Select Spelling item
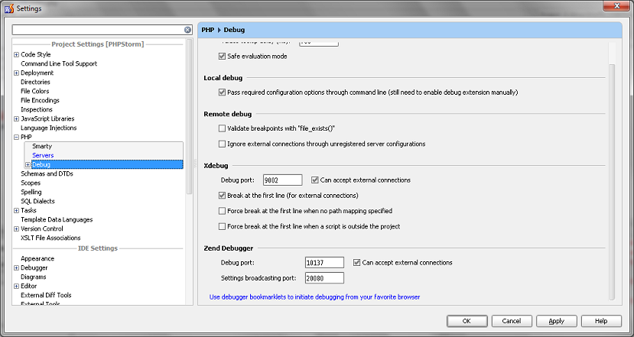 pos(31,193)
